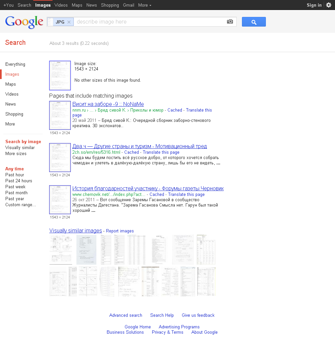The width and height of the screenshot is (335, 341).
Task: Open the blue-tinted similar document image
Action: pos(86,249)
